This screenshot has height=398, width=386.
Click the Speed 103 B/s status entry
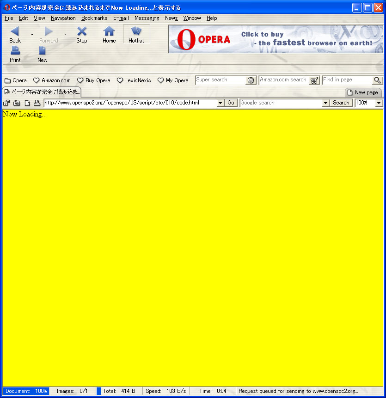click(165, 391)
